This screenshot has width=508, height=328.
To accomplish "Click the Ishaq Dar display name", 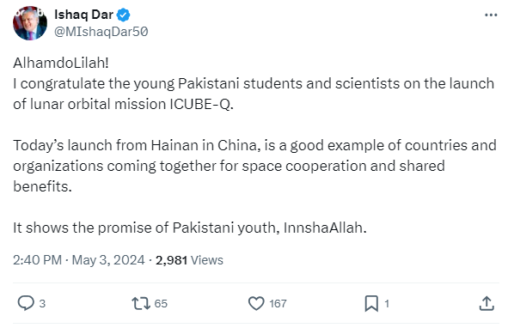I will tap(83, 15).
